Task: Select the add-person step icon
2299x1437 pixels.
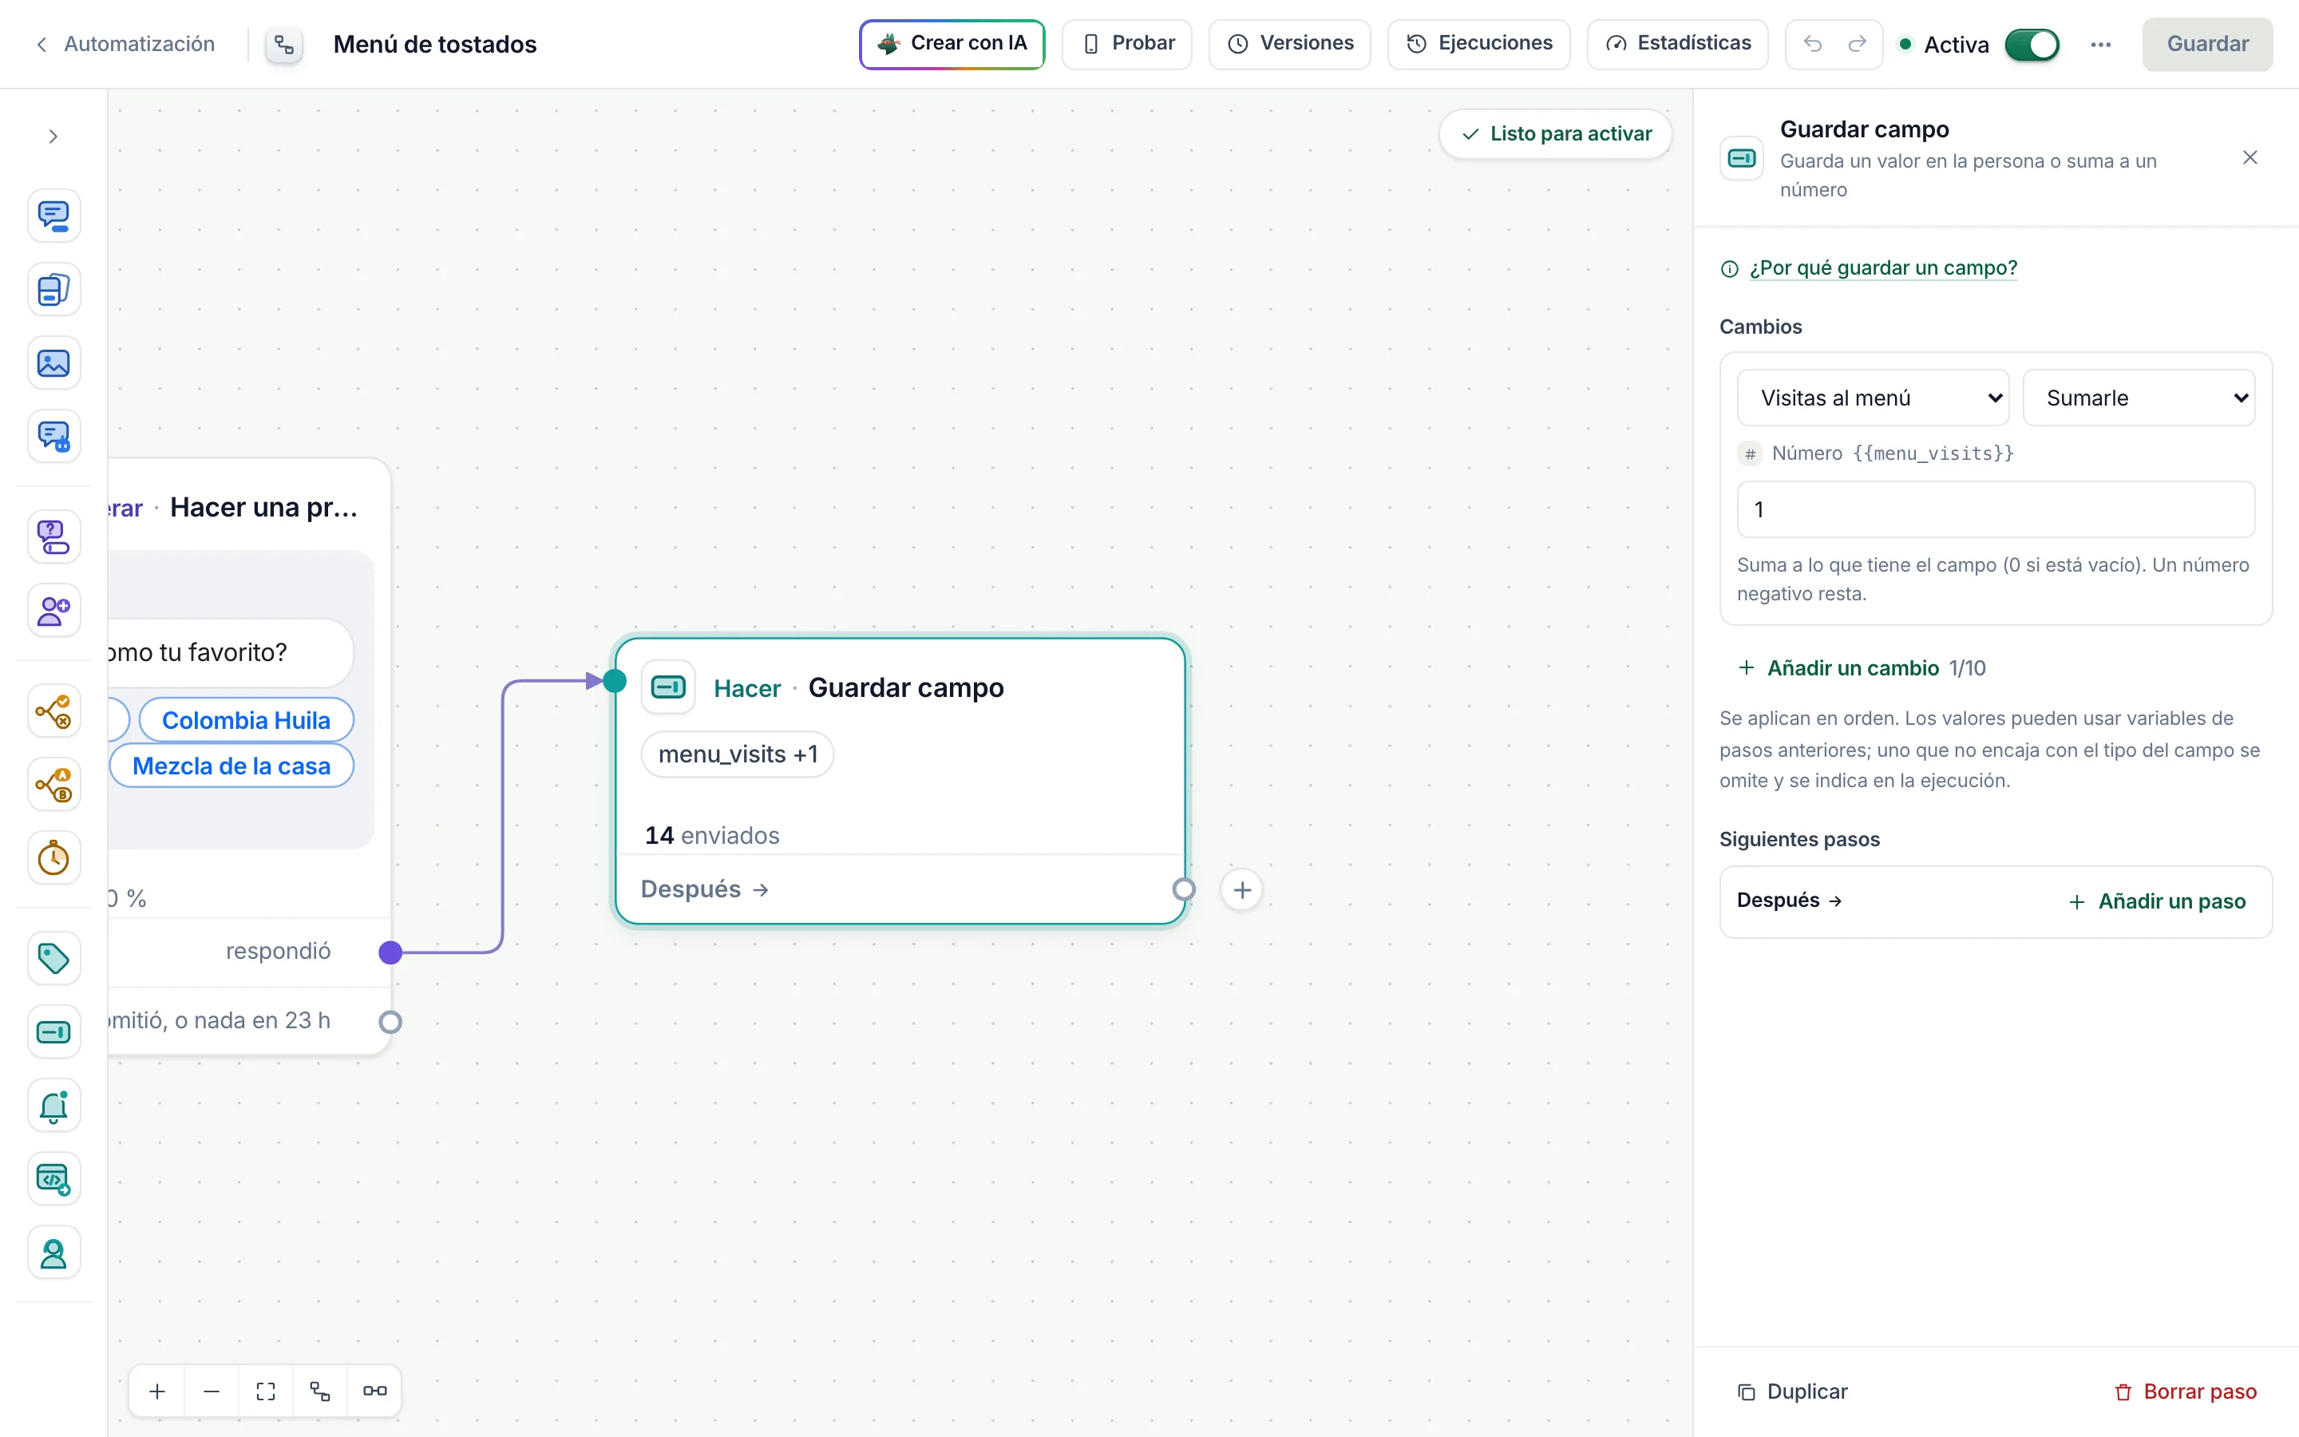Action: [x=53, y=610]
